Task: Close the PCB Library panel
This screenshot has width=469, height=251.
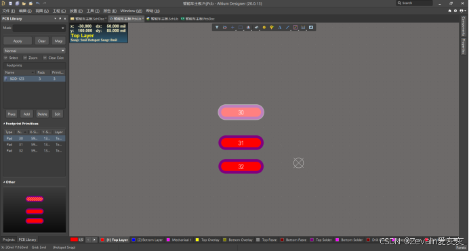Action: pos(65,18)
